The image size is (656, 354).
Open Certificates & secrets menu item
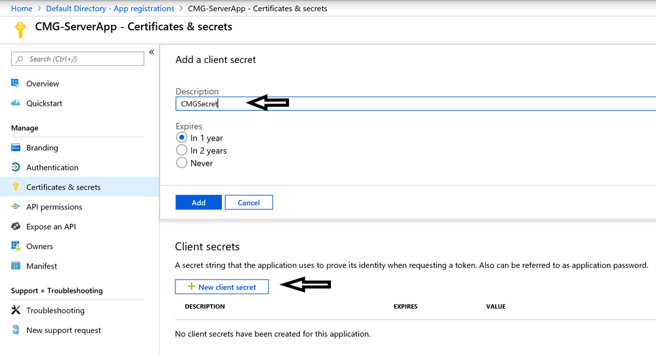(x=64, y=187)
